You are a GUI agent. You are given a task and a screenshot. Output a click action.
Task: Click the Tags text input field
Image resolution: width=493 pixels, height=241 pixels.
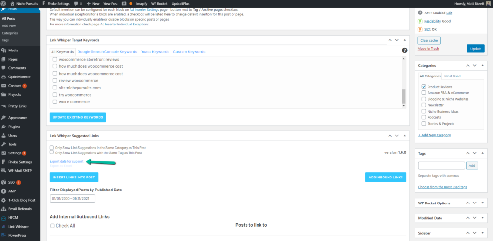click(441, 165)
